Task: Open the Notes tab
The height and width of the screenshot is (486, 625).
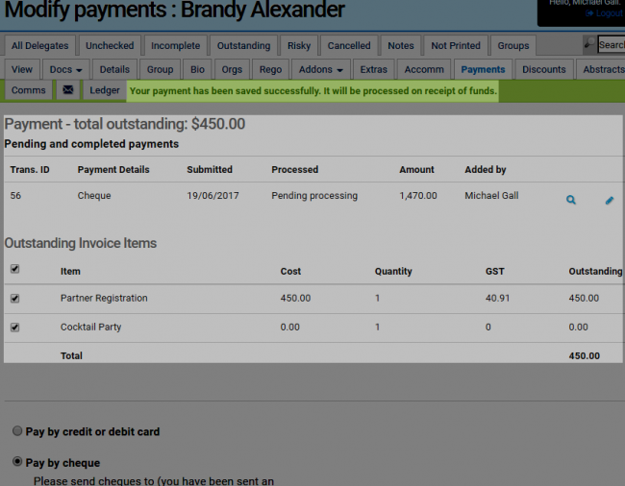Action: tap(401, 46)
